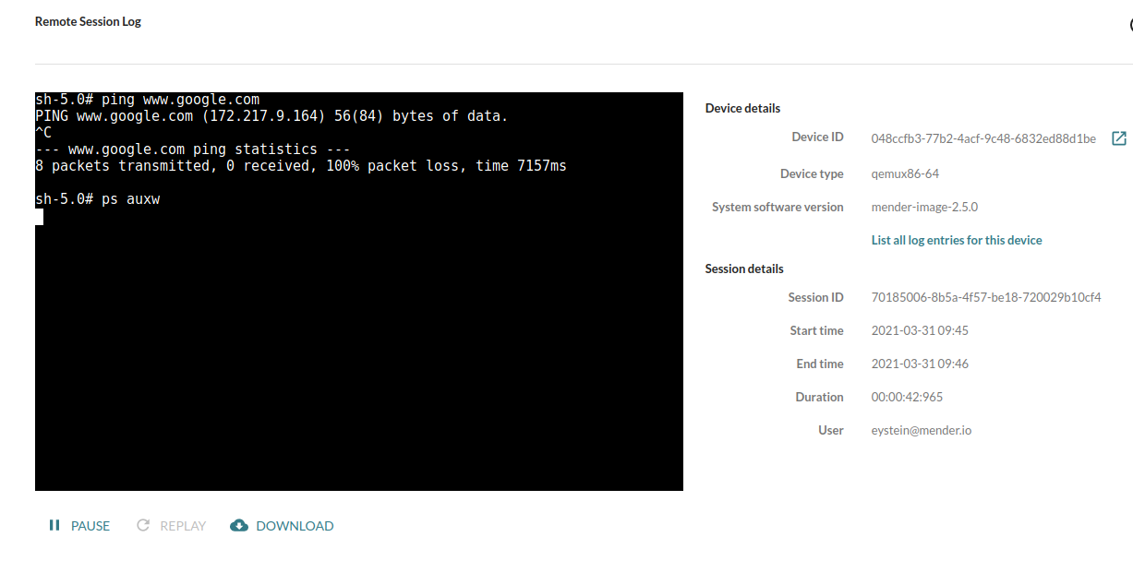The image size is (1133, 561).
Task: Open the device via the external link icon
Action: [x=1119, y=138]
